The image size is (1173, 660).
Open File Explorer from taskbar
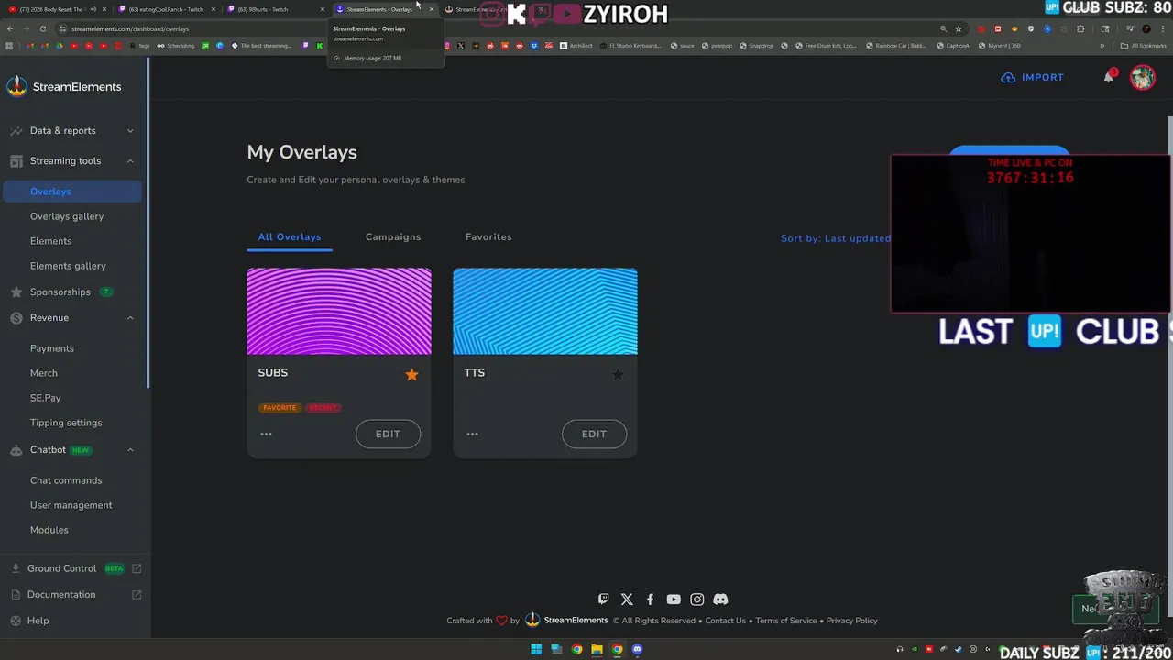(597, 650)
